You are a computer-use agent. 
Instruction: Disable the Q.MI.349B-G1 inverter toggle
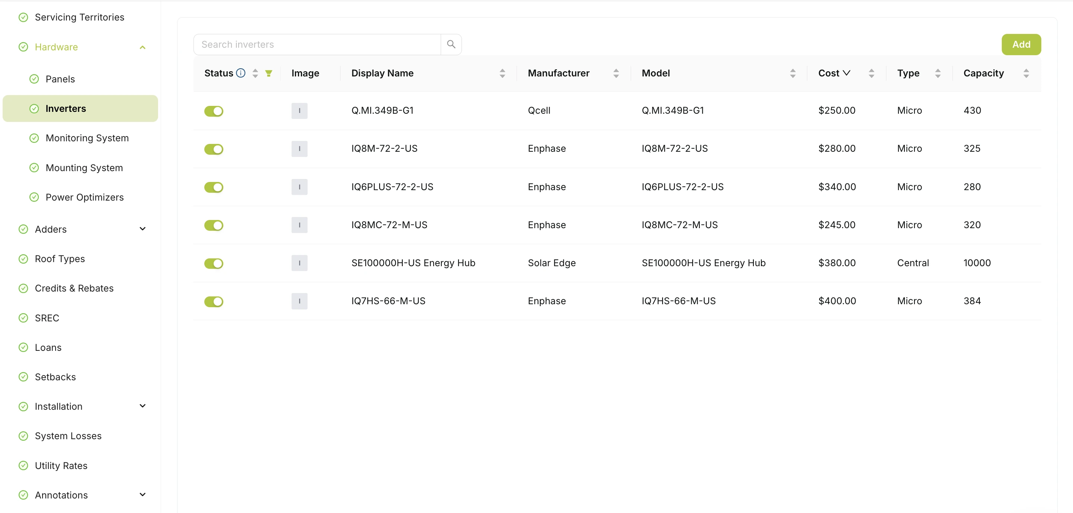coord(214,111)
